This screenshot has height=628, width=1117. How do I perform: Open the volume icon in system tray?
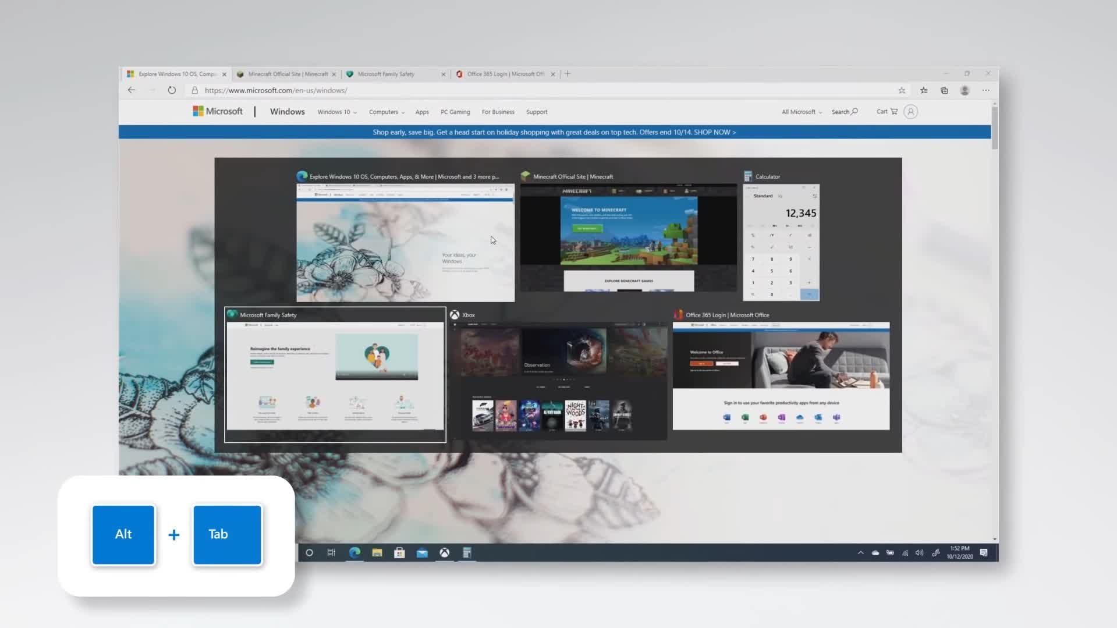click(919, 552)
